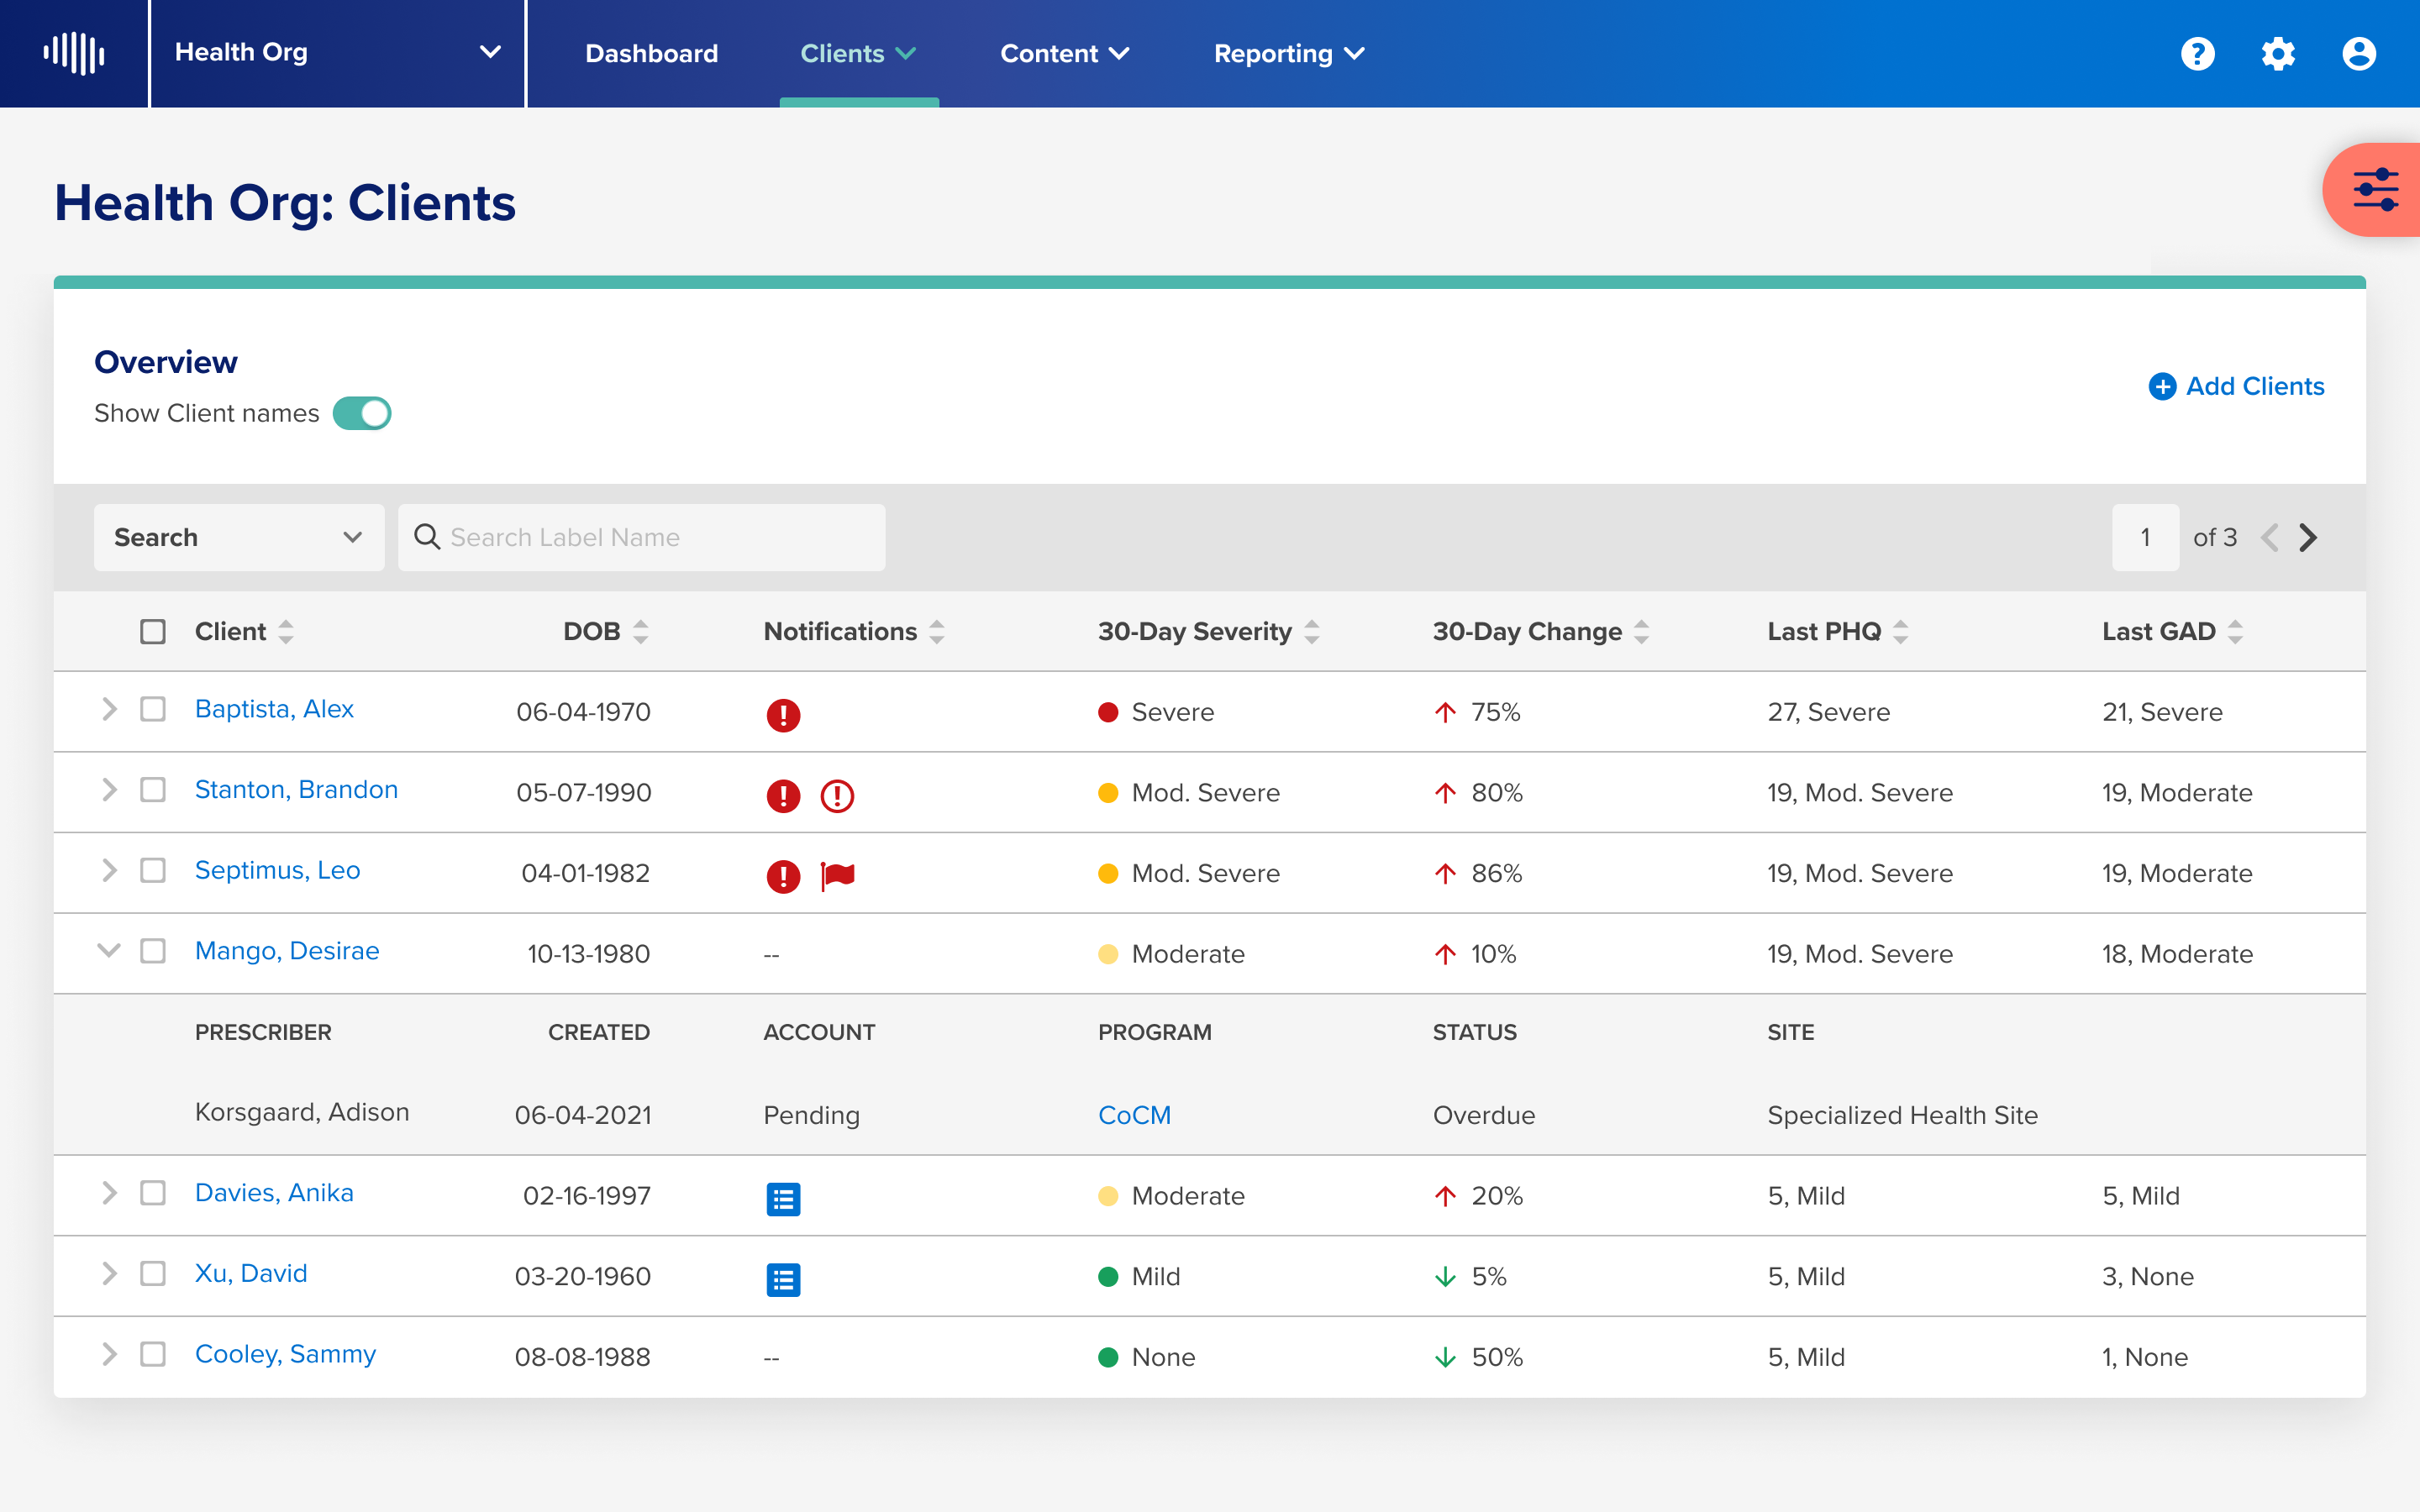Expand the row expander for Mango, Desirae

[108, 951]
